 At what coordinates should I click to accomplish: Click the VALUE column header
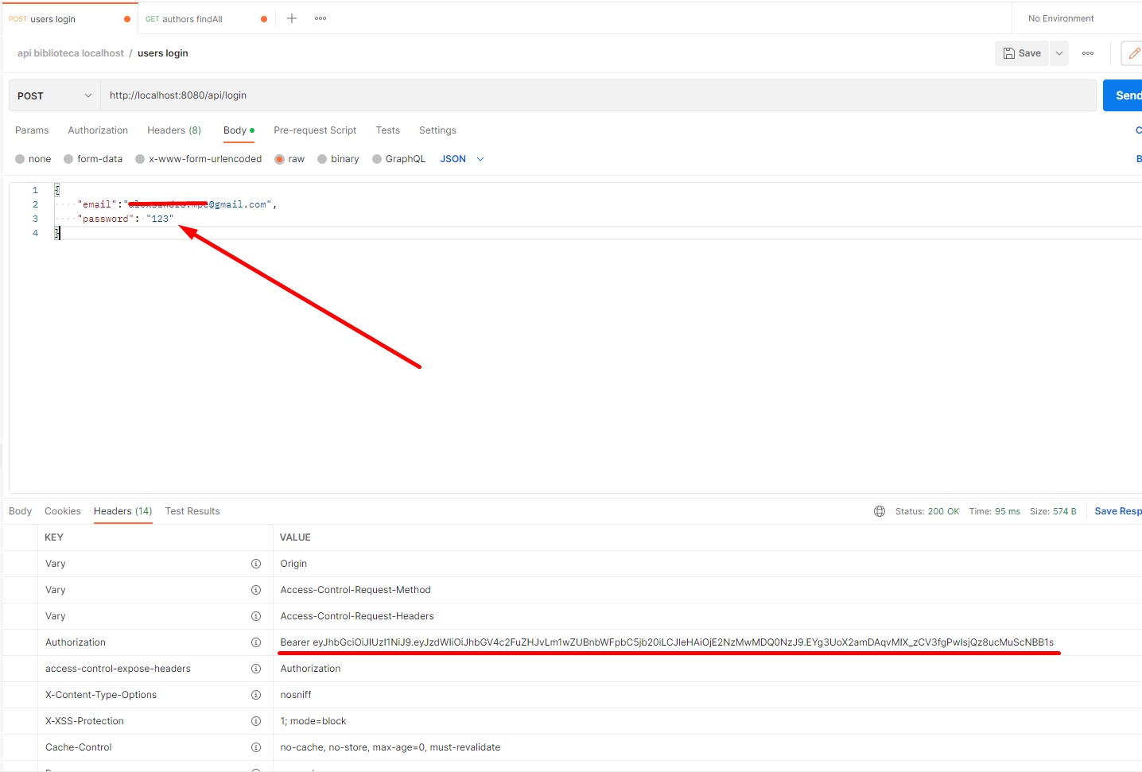[x=295, y=537]
